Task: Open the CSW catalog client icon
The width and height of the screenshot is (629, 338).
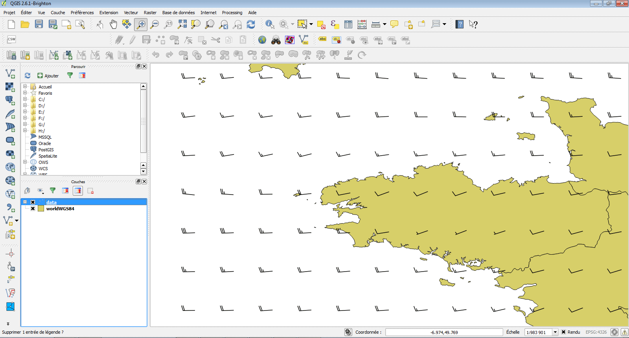Action: (11, 39)
